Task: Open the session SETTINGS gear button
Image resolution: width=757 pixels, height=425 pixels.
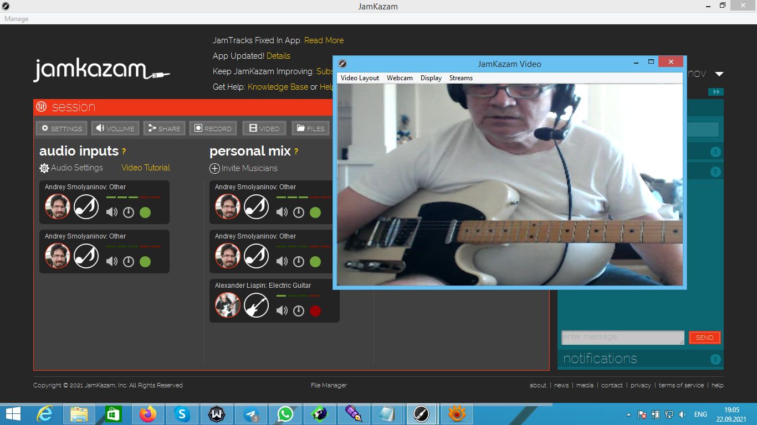Action: click(x=62, y=128)
